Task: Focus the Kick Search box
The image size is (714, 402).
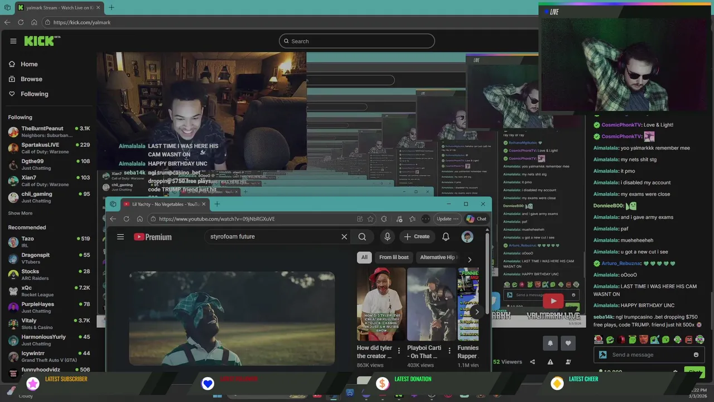Action: [x=357, y=41]
